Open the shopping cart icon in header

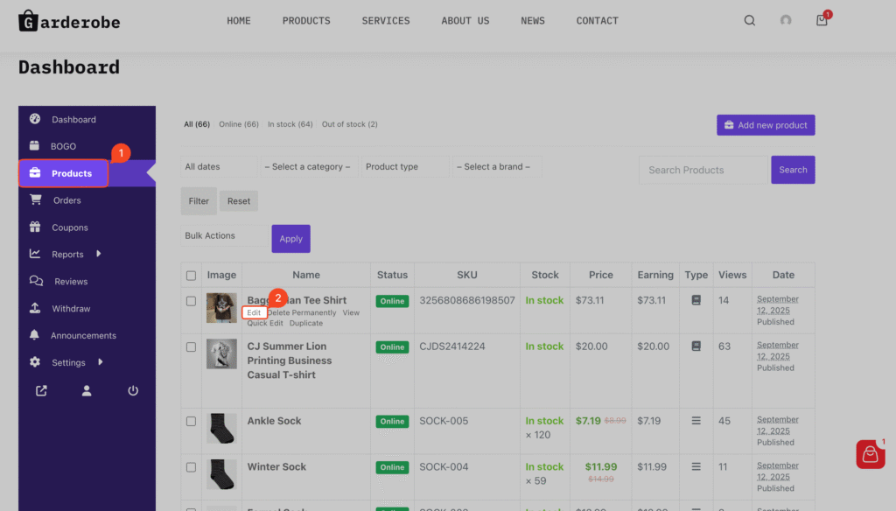822,21
